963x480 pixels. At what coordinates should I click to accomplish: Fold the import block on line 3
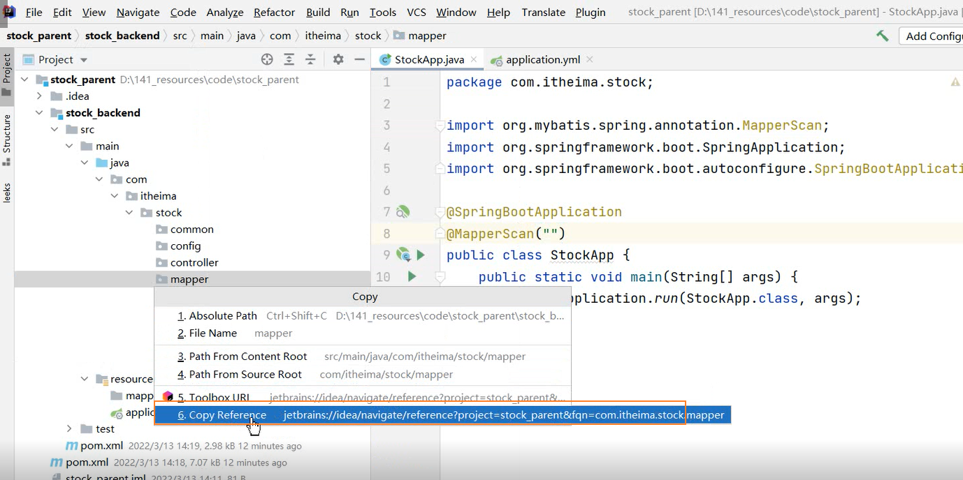click(x=440, y=126)
